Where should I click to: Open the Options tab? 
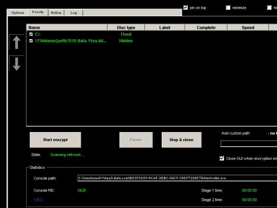coord(18,13)
